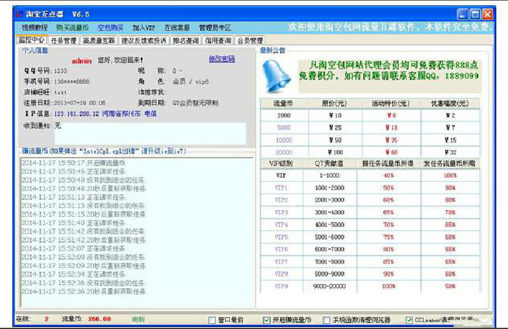This screenshot has height=329, width=508.
Task: Click the red admin username
Action: click(x=81, y=61)
